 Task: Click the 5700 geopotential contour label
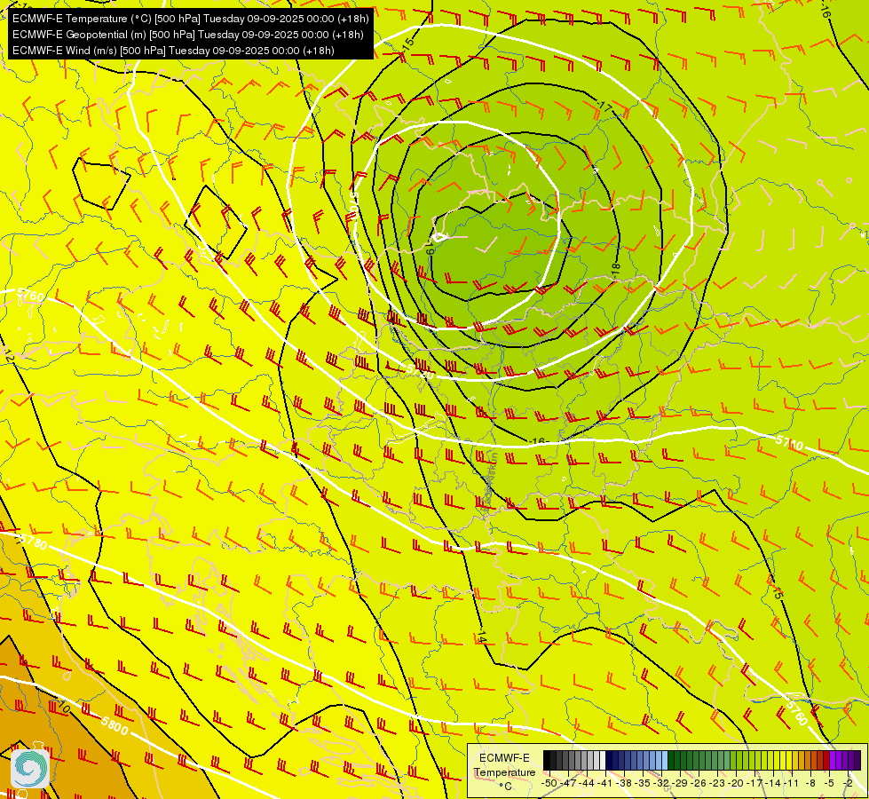click(354, 206)
